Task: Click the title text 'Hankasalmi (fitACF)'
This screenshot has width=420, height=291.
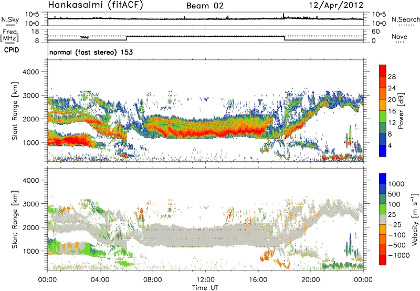Action: pos(96,5)
